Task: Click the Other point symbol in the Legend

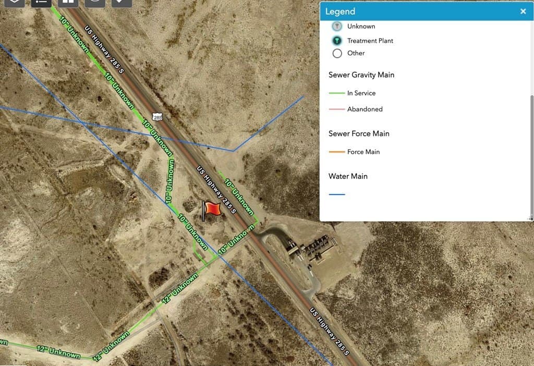Action: coord(336,53)
